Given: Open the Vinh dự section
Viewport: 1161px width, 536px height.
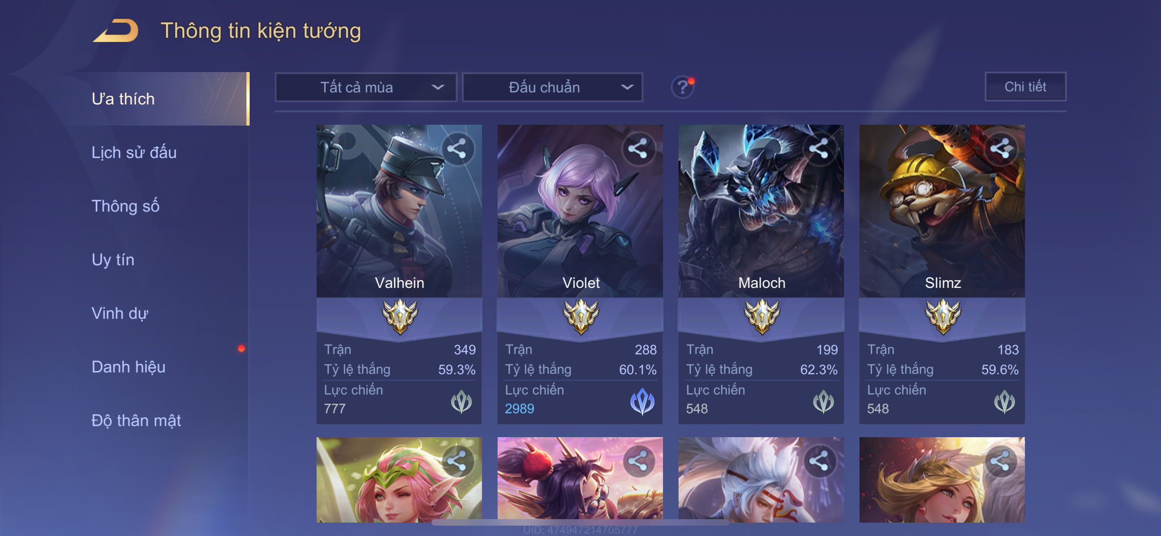Looking at the screenshot, I should pyautogui.click(x=120, y=313).
